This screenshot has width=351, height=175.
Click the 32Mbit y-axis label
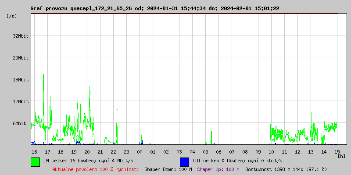pos(21,35)
